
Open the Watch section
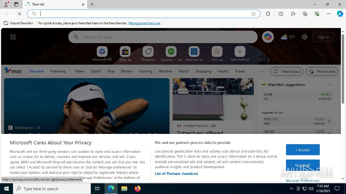(x=184, y=71)
